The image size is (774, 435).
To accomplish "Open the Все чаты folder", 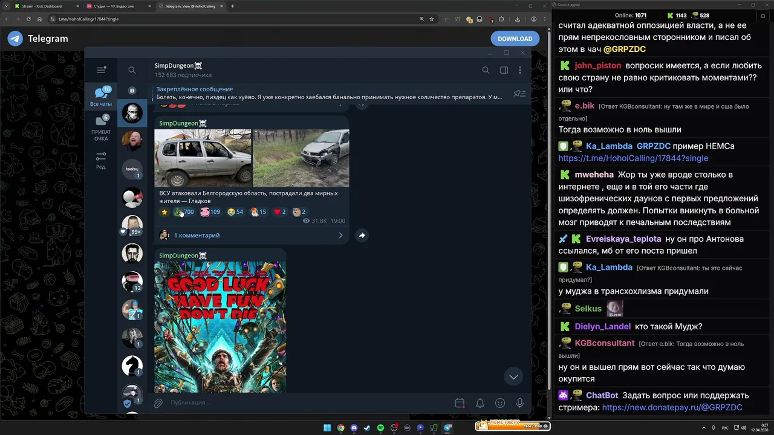I will 101,97.
